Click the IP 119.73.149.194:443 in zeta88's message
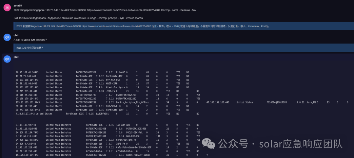 [56, 10]
